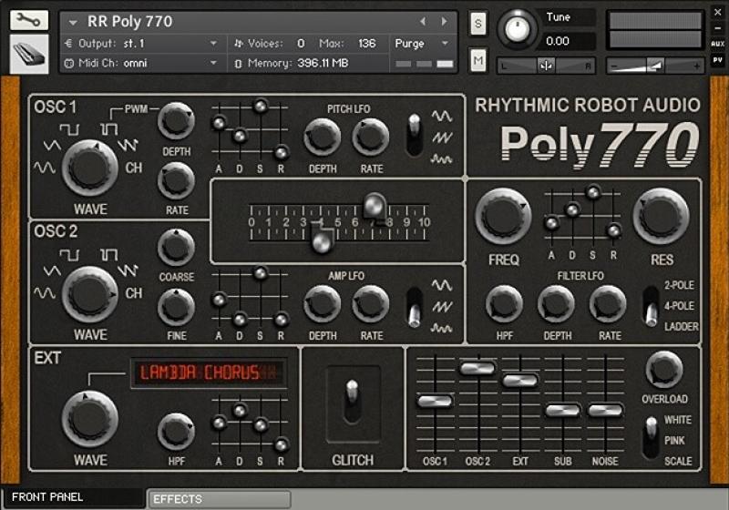Click the wrench edit icon
The height and width of the screenshot is (510, 729).
point(29,20)
